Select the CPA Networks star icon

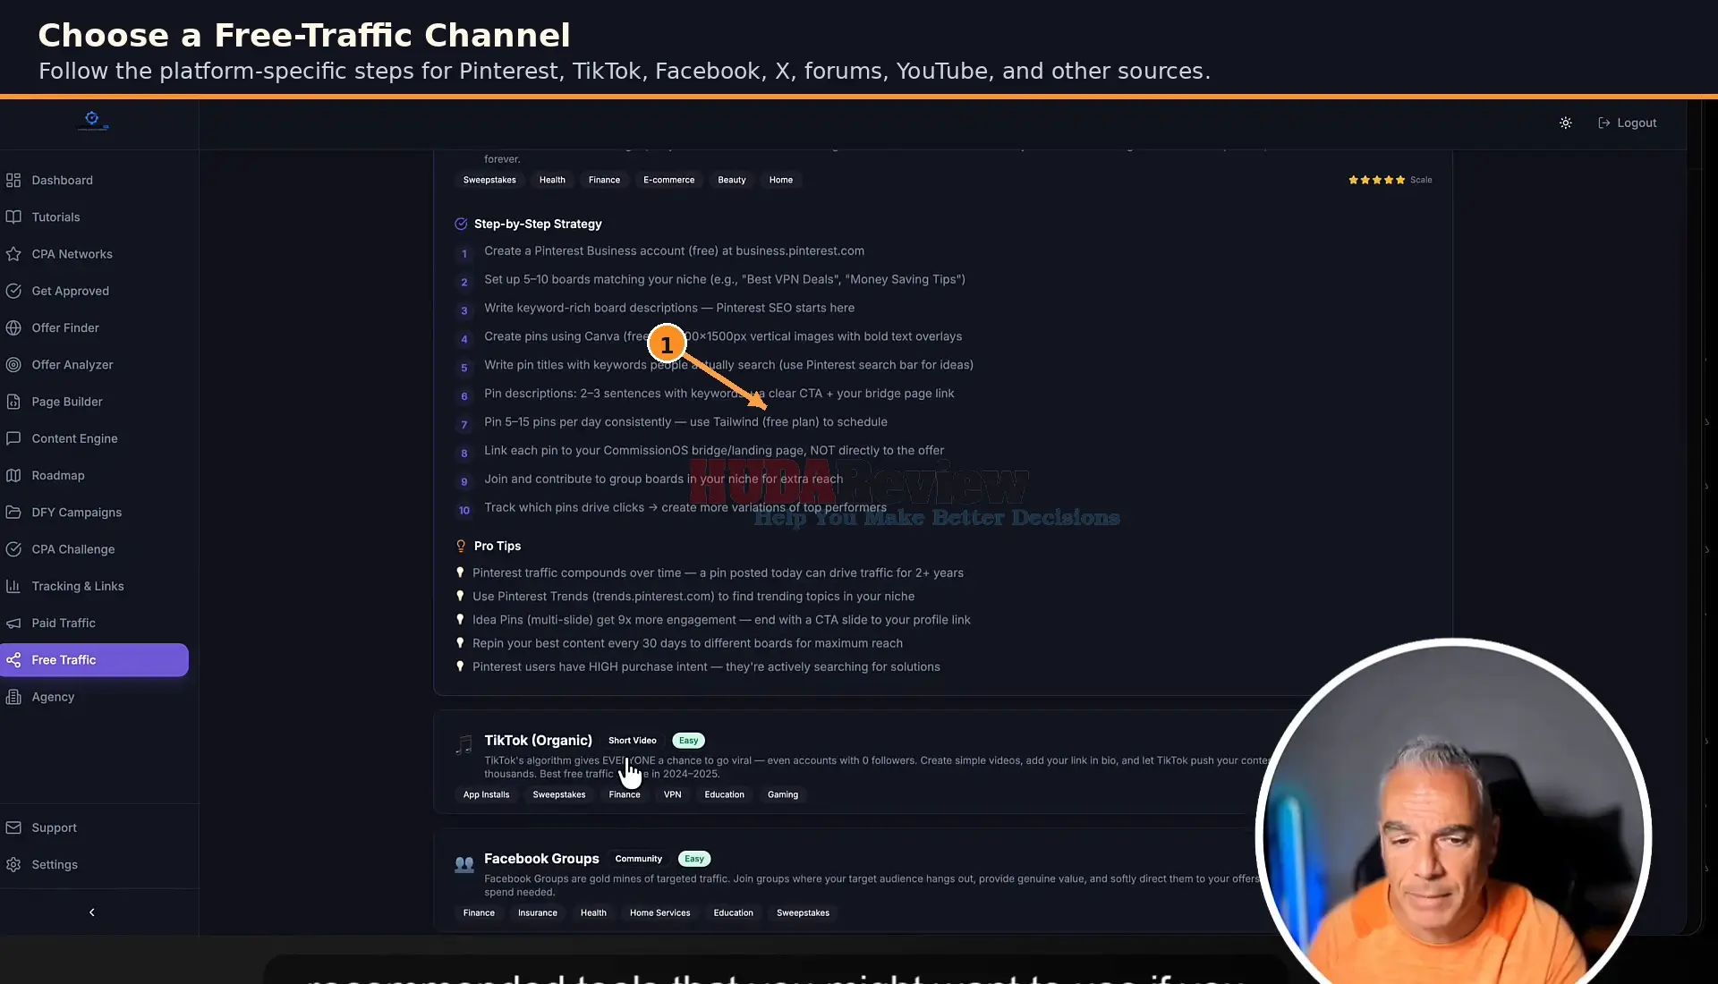[x=13, y=254]
